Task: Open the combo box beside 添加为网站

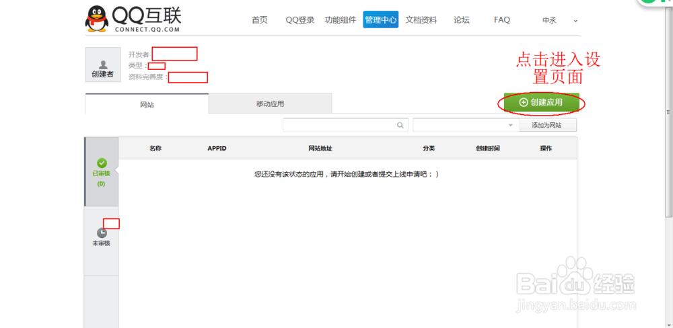Action: pyautogui.click(x=466, y=125)
